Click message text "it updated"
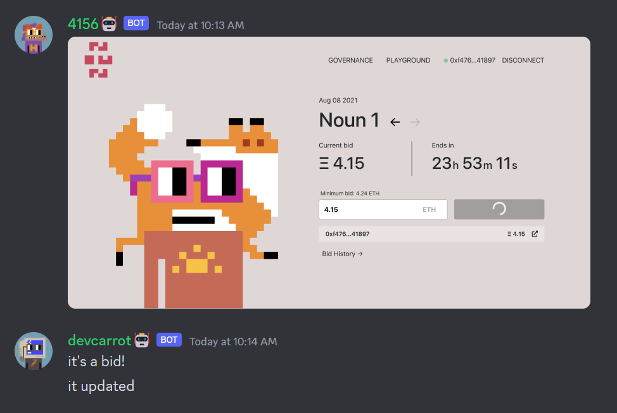617x413 pixels. pyautogui.click(x=101, y=386)
